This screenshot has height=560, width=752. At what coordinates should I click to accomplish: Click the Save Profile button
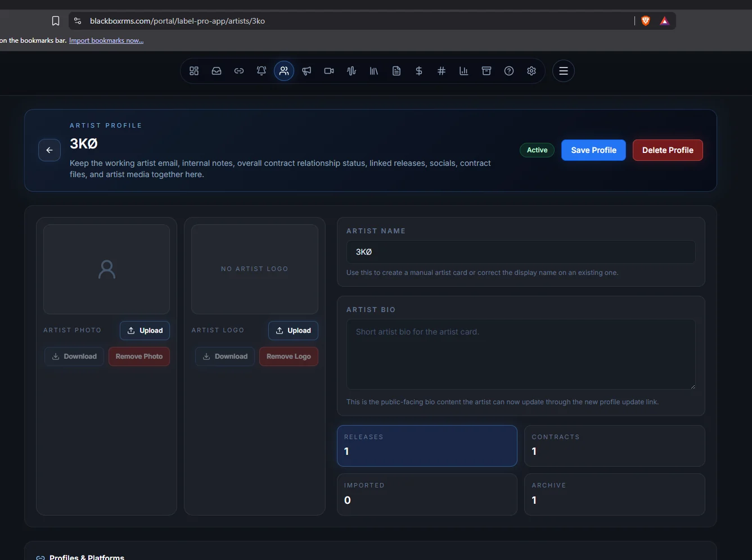click(593, 150)
